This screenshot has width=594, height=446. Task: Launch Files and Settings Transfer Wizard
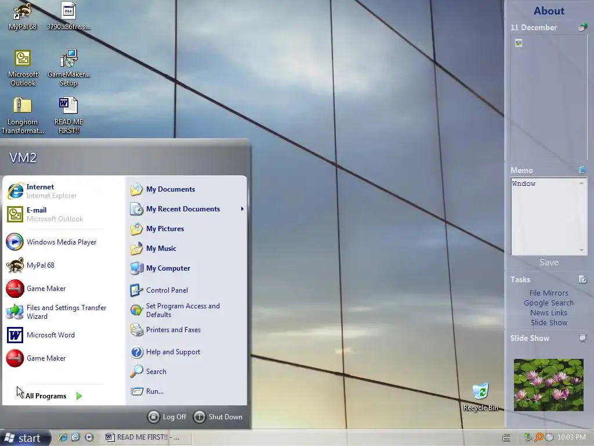55,312
